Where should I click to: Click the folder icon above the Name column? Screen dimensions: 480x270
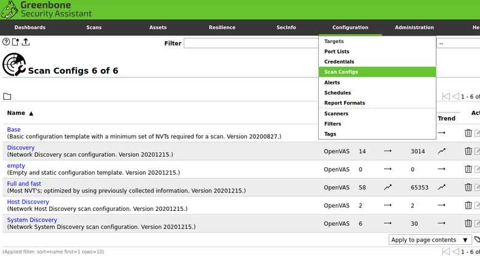pos(7,97)
